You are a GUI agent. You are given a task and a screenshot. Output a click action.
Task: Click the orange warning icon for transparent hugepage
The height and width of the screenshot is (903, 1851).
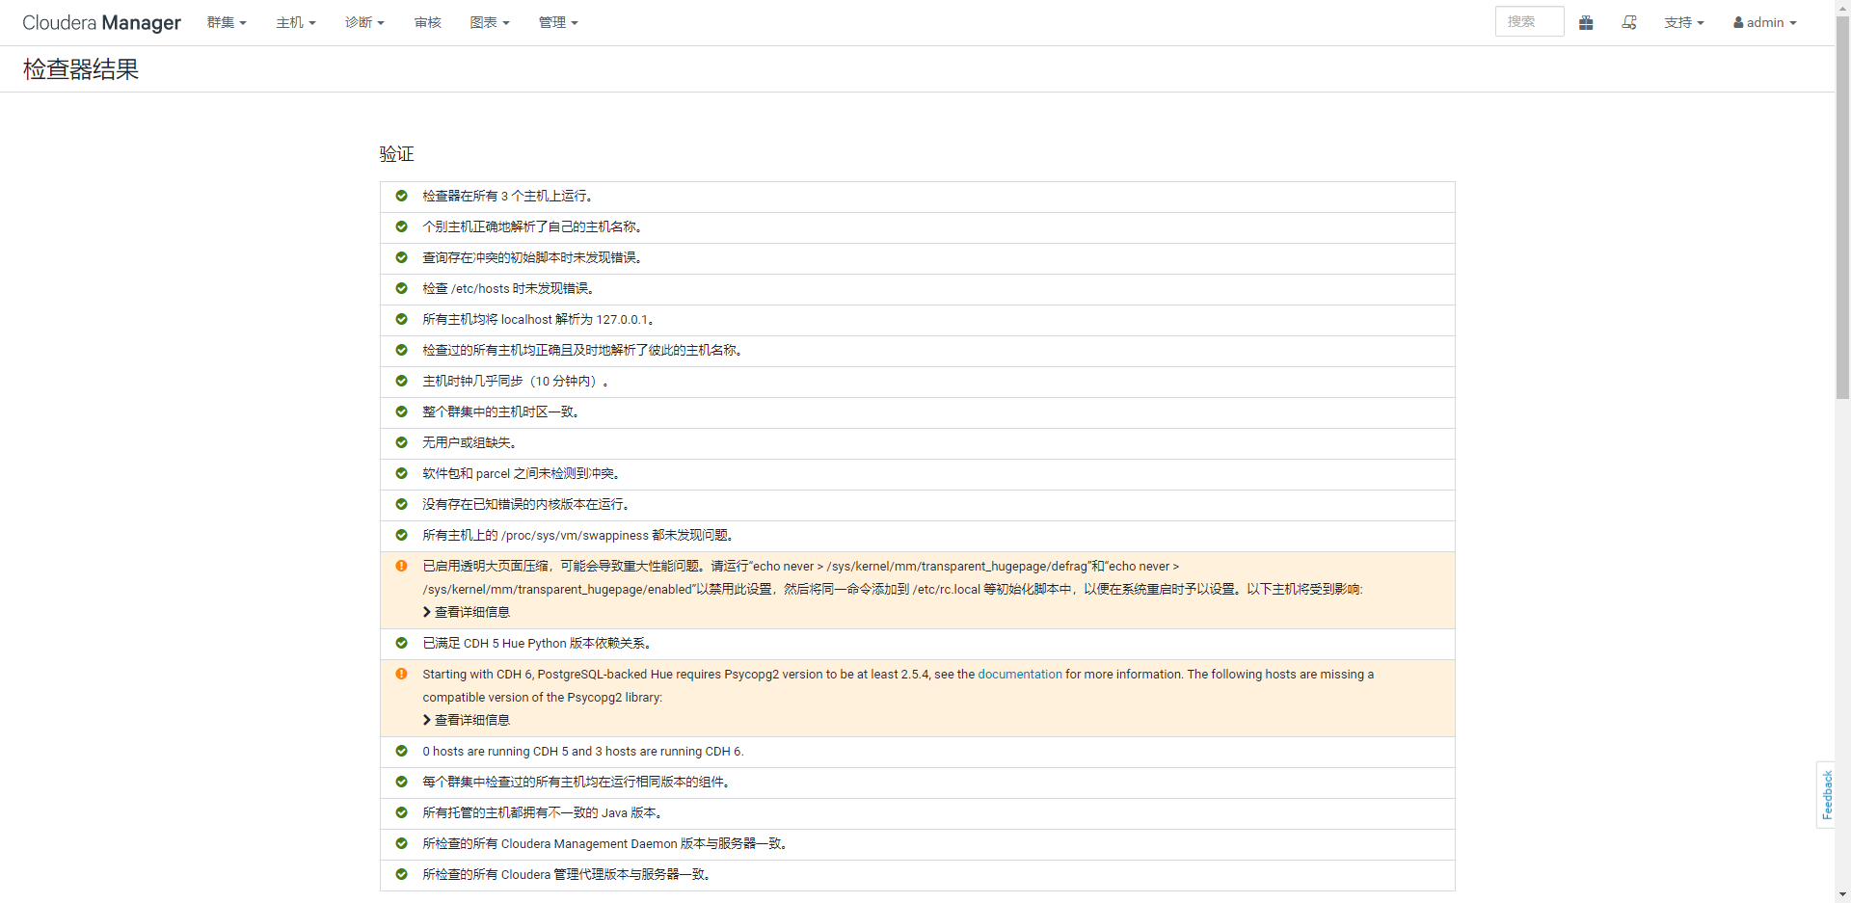click(401, 566)
